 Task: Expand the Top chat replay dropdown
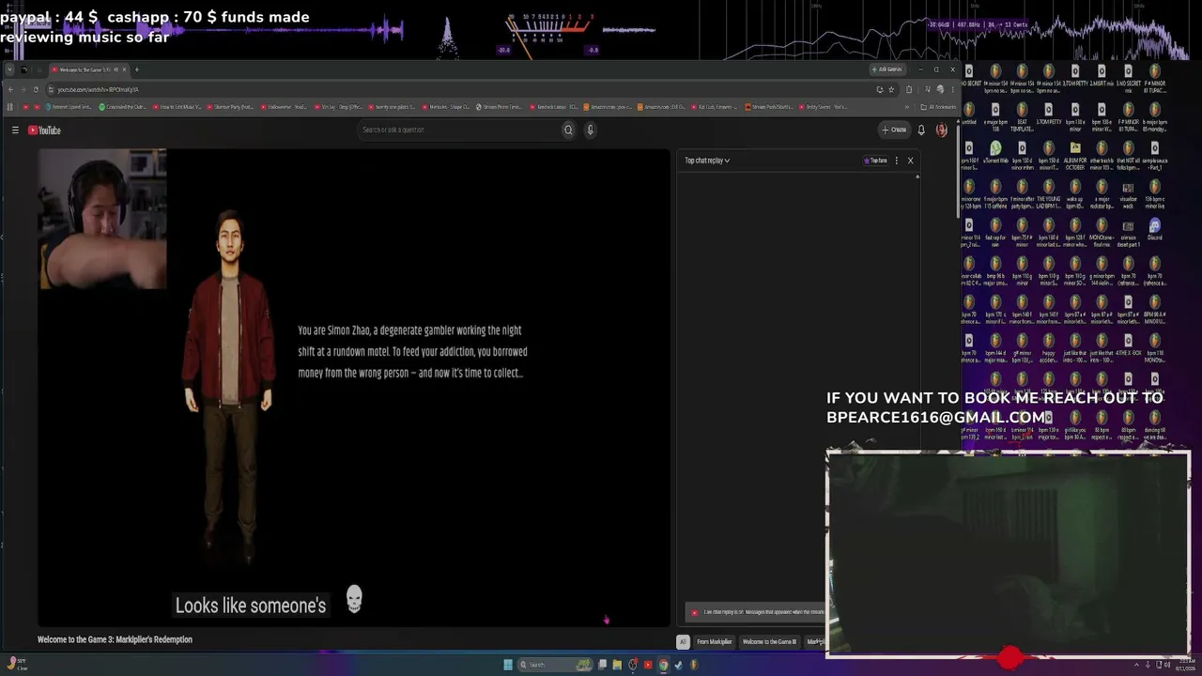point(707,161)
